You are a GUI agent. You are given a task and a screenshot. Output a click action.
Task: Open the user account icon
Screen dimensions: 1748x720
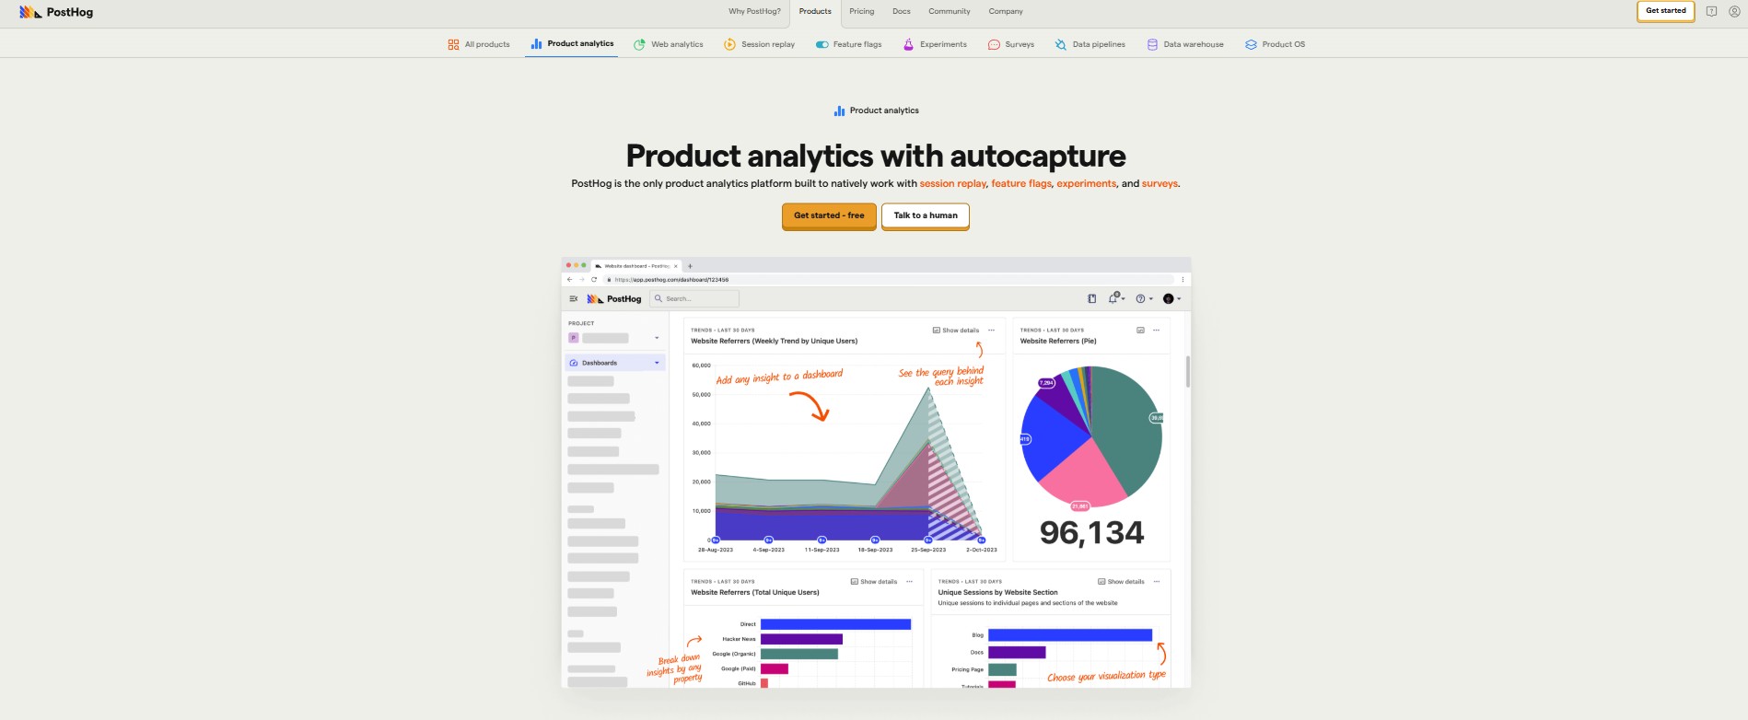click(x=1734, y=11)
